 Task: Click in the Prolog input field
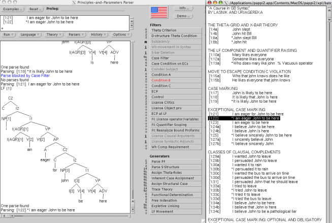[92, 9]
